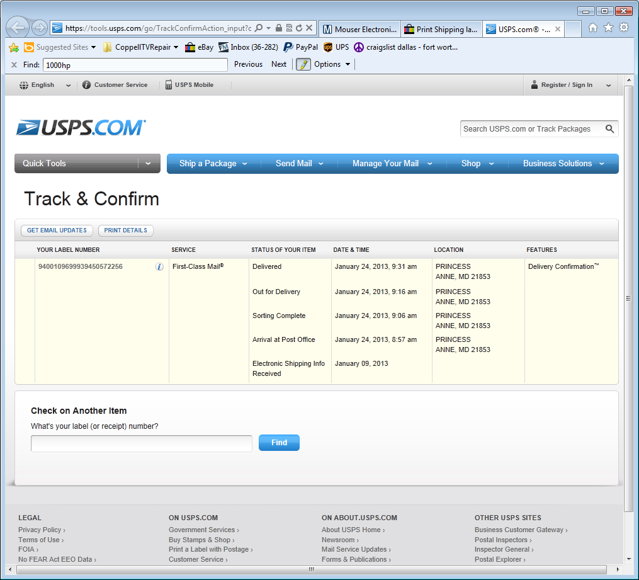This screenshot has width=639, height=580.
Task: Open the Mail Service Updates link
Action: [x=356, y=549]
